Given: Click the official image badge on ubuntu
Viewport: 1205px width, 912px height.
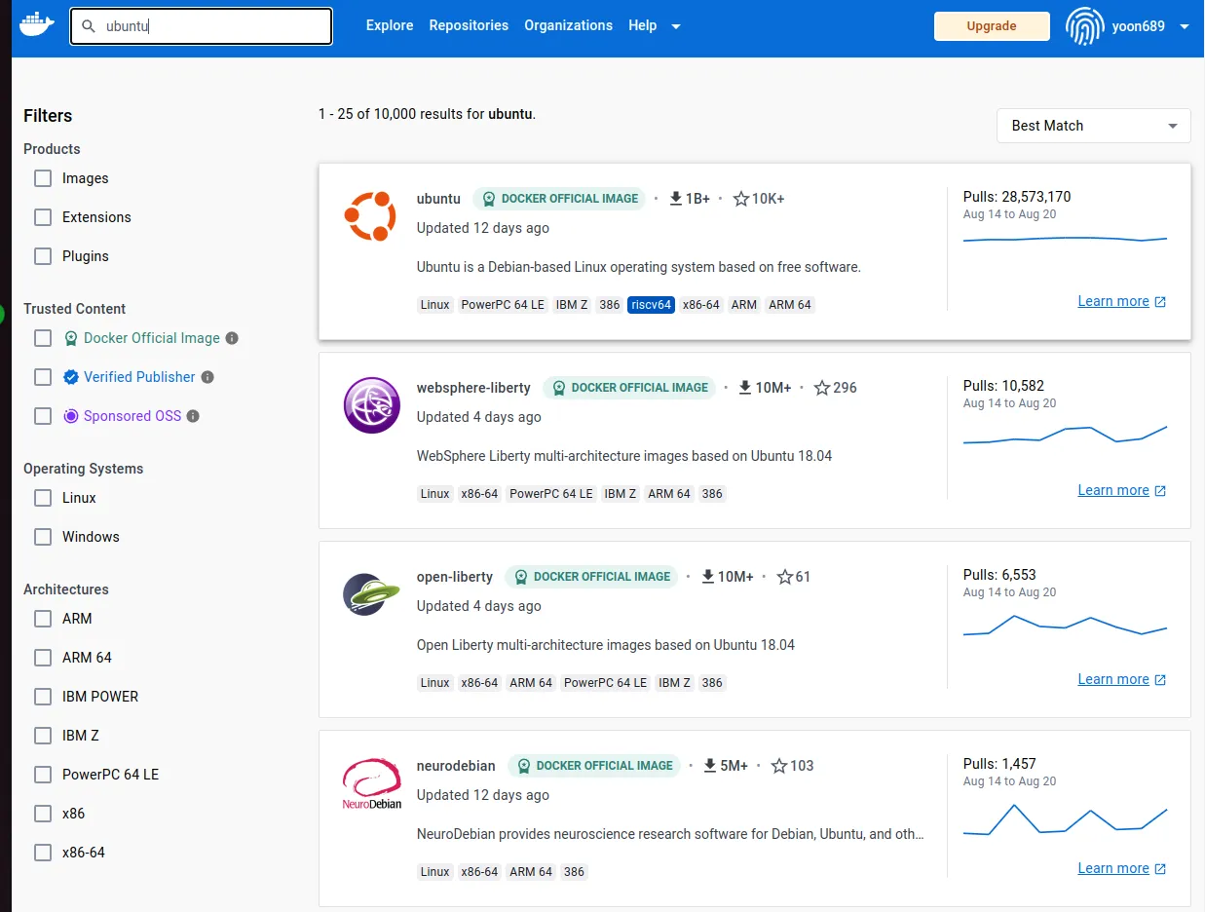Looking at the screenshot, I should tap(559, 199).
